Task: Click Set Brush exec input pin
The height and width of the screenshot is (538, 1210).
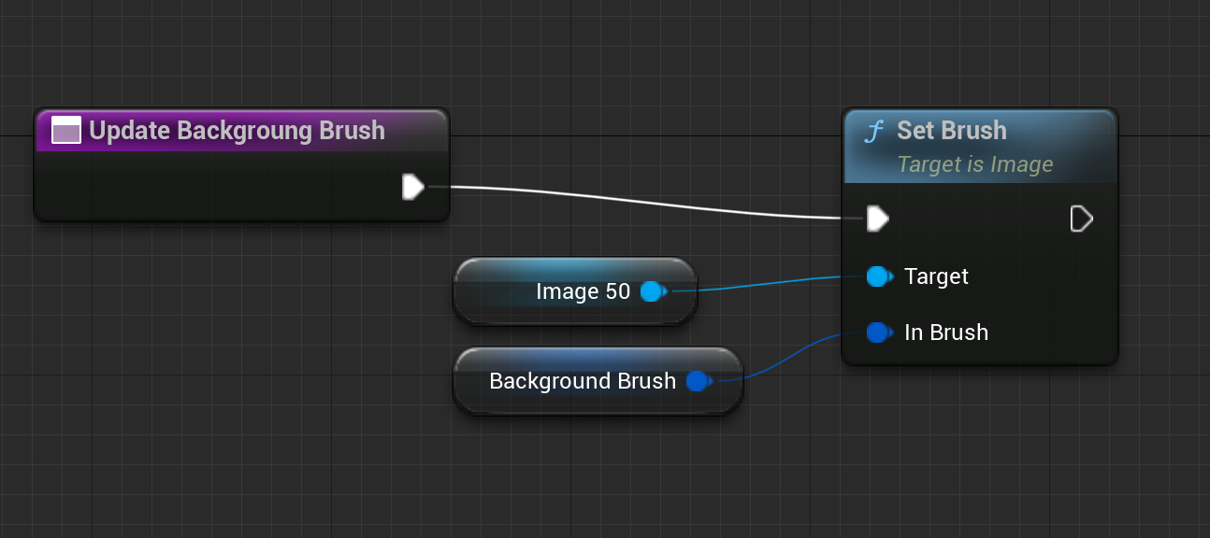Action: (876, 219)
